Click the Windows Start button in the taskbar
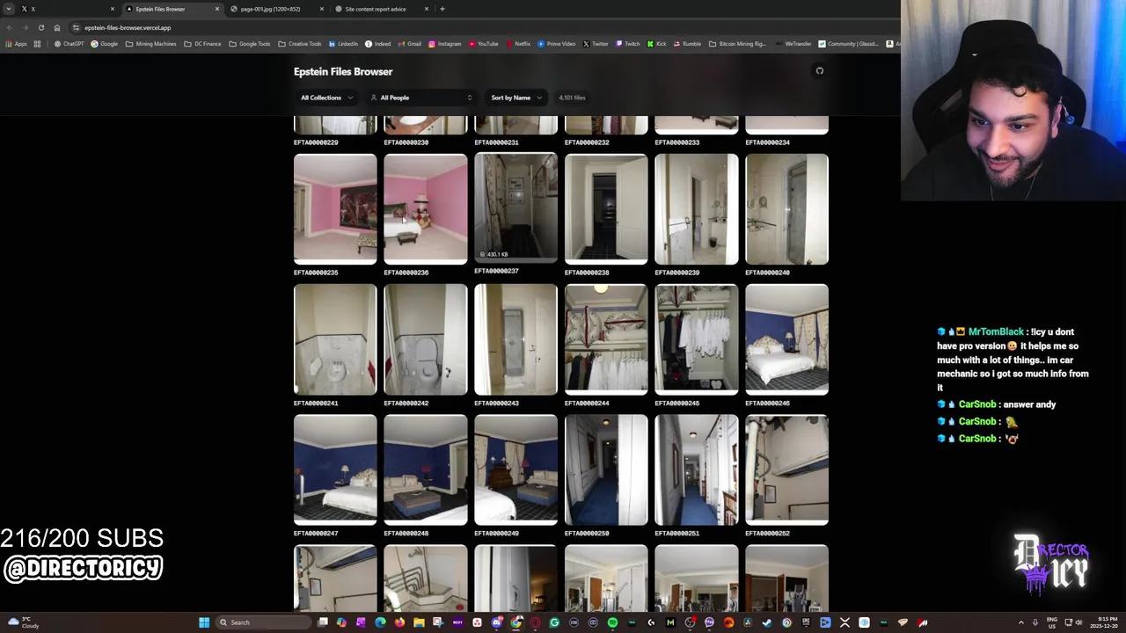The image size is (1126, 633). 204,622
